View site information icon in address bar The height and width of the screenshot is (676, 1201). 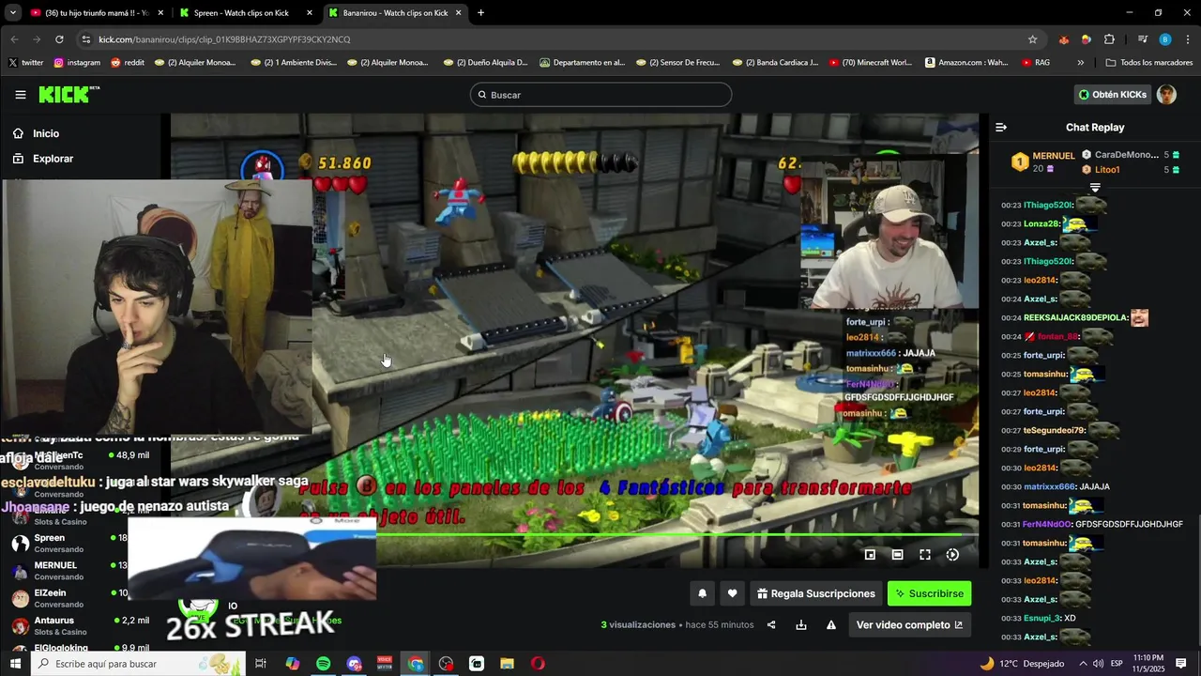pos(86,39)
